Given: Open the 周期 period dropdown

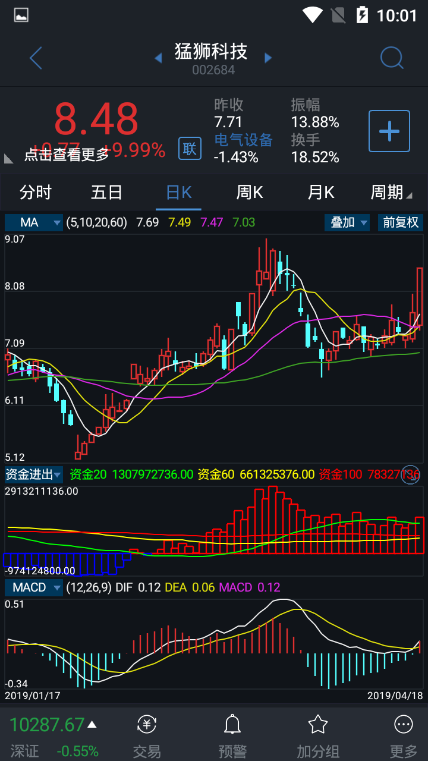Looking at the screenshot, I should 391,192.
